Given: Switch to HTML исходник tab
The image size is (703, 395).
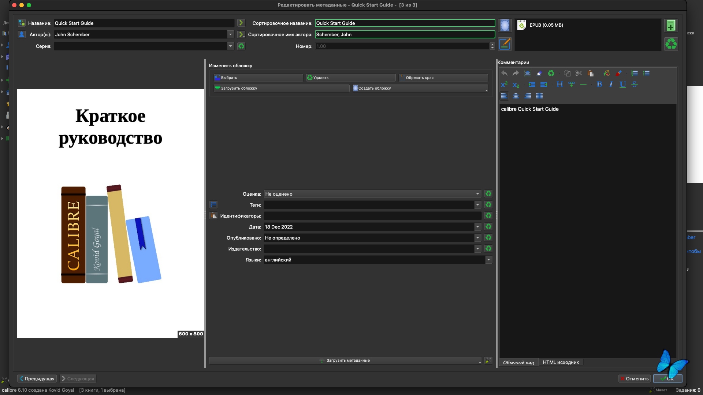Looking at the screenshot, I should pyautogui.click(x=561, y=362).
